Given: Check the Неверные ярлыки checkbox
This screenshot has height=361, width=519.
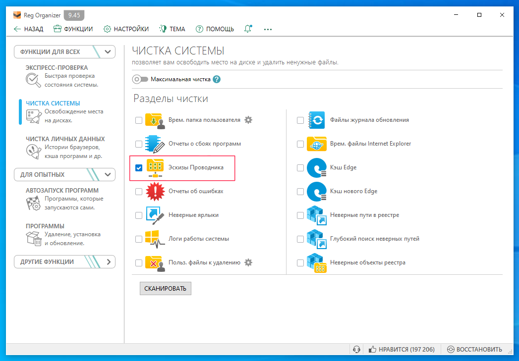Looking at the screenshot, I should [x=139, y=215].
